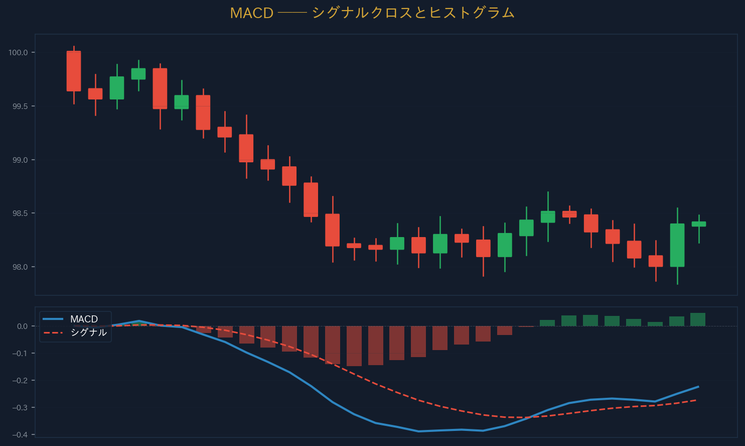Click the rightmost green histogram bar
The width and height of the screenshot is (745, 446).
click(698, 319)
